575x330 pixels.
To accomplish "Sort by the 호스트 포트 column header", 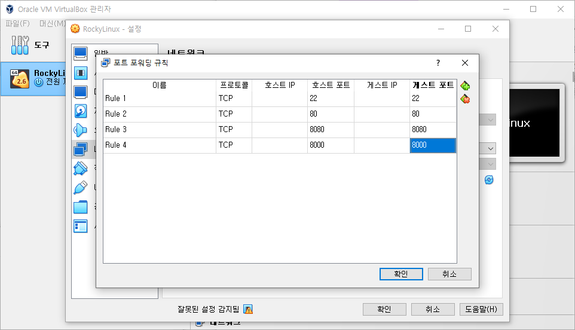I will tap(331, 85).
